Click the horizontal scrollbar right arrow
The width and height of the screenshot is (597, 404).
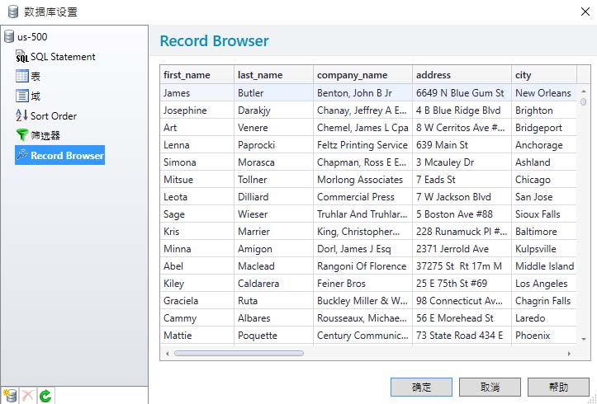click(567, 353)
